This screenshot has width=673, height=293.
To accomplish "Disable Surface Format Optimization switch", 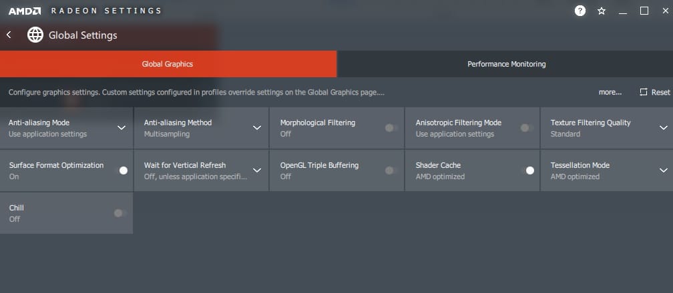I will 121,170.
